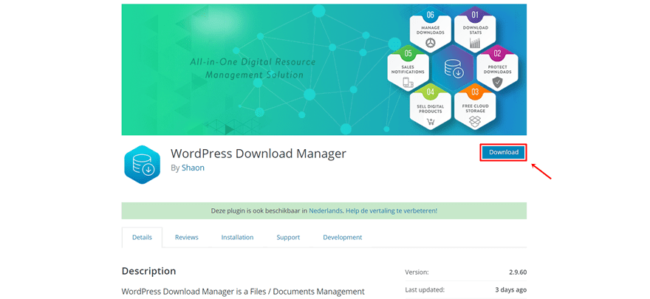The width and height of the screenshot is (650, 299).
Task: Click the 'Last updated:' label
Action: point(425,289)
